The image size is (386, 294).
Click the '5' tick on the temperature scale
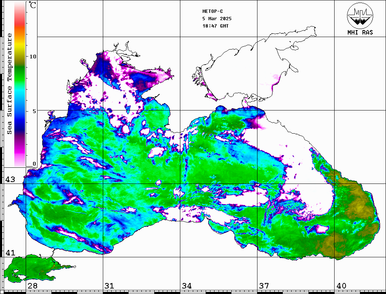pyautogui.click(x=34, y=111)
